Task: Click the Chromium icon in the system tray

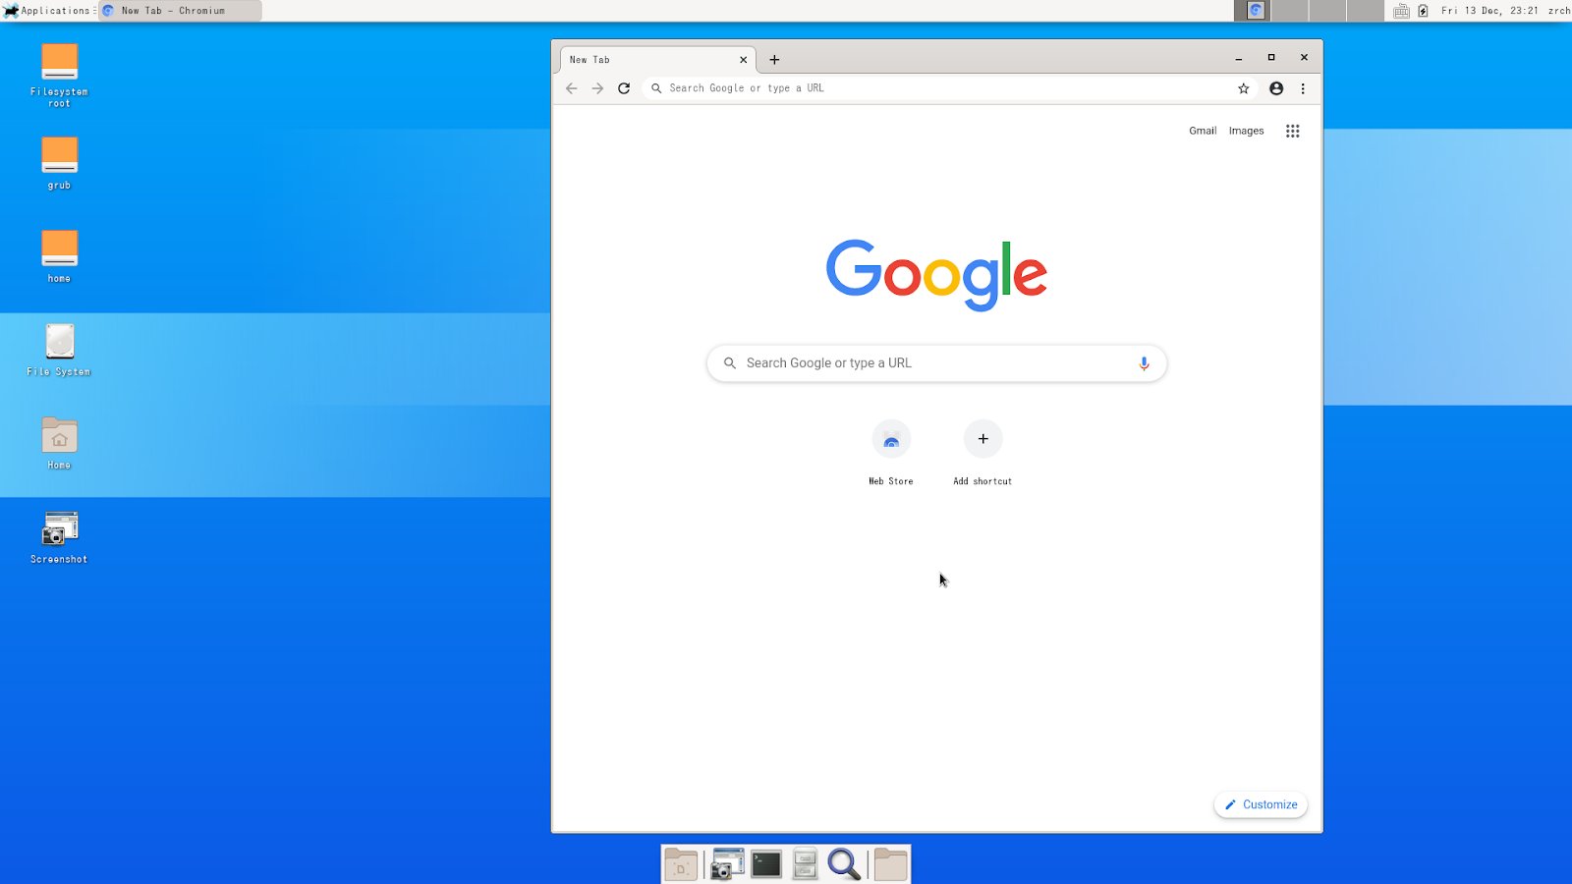Action: pos(1254,10)
